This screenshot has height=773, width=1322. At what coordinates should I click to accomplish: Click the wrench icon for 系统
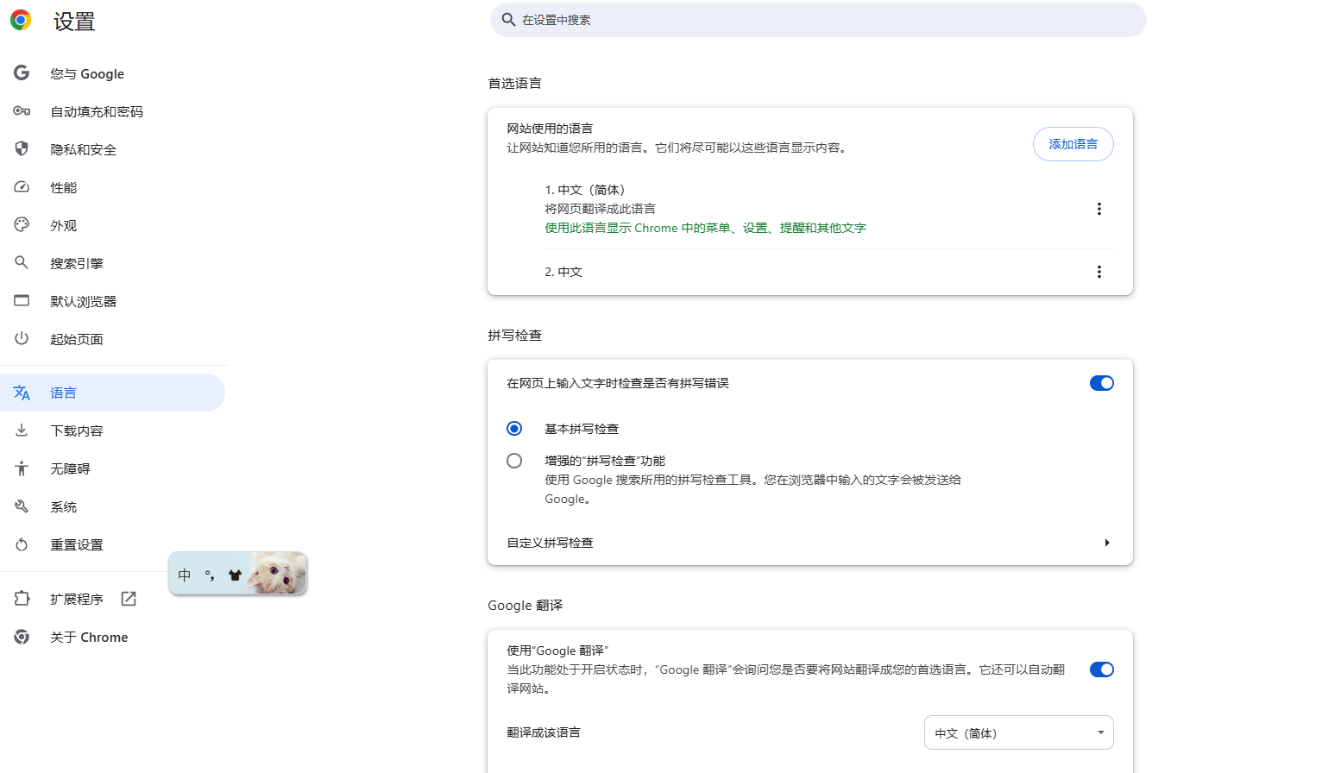(22, 506)
